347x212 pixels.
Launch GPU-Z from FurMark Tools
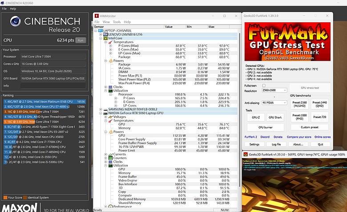tap(256, 118)
